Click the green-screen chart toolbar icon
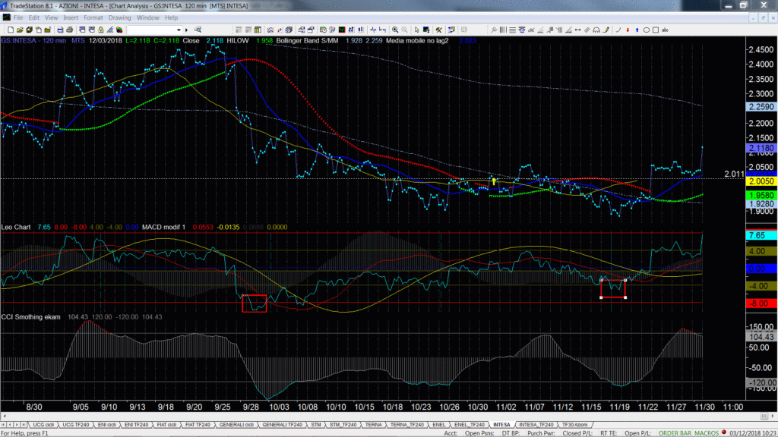Viewport: 778px width, 437px height. 342,30
